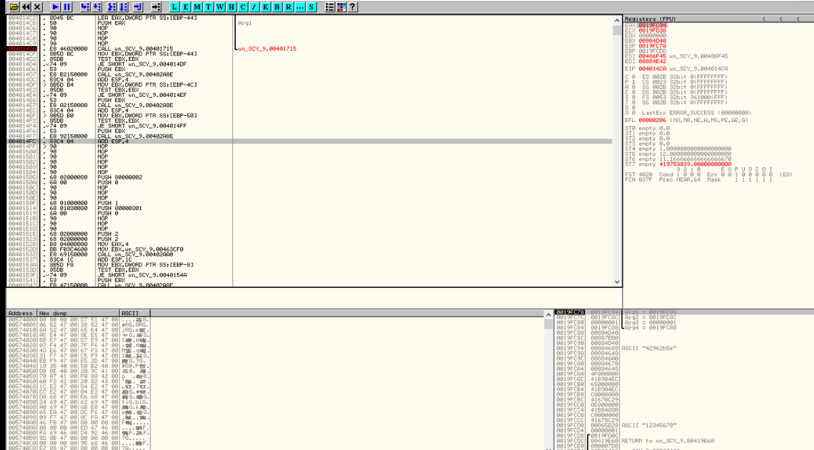Open a file with the folder icon
Image resolution: width=814 pixels, height=450 pixels.
[14, 7]
